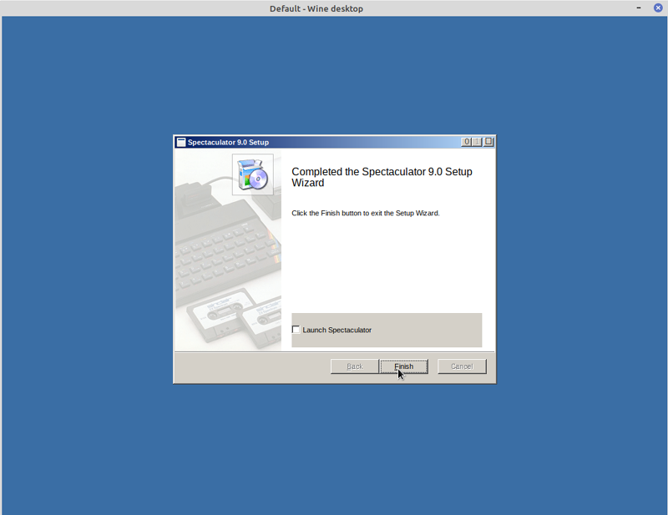Enable the Launch Spectaculator checkbox
Viewport: 668px width, 515px height.
296,330
